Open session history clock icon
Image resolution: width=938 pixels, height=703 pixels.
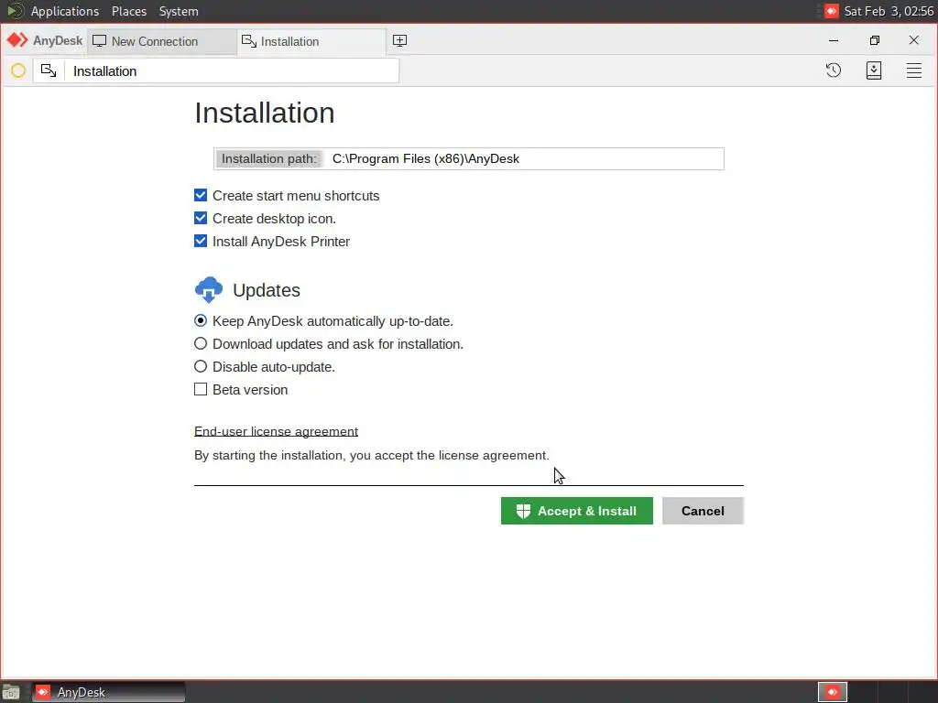pos(834,70)
